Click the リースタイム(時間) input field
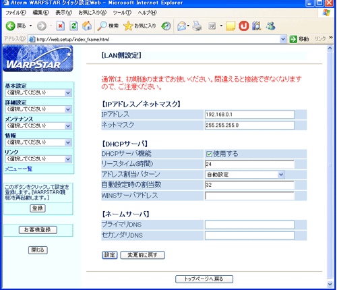The image size is (337, 290). click(249, 164)
